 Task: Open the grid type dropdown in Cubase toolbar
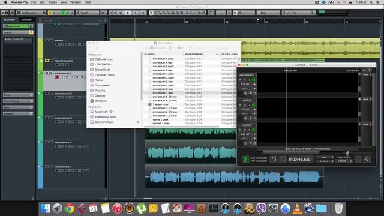point(268,13)
